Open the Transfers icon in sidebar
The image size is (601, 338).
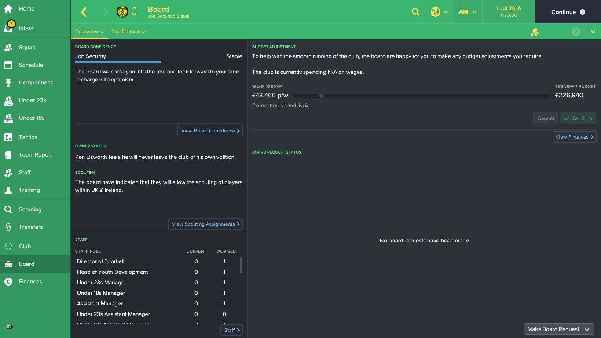[8, 227]
